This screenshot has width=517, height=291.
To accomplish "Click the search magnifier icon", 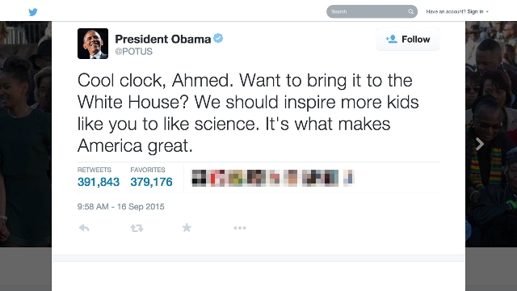I will pyautogui.click(x=410, y=11).
